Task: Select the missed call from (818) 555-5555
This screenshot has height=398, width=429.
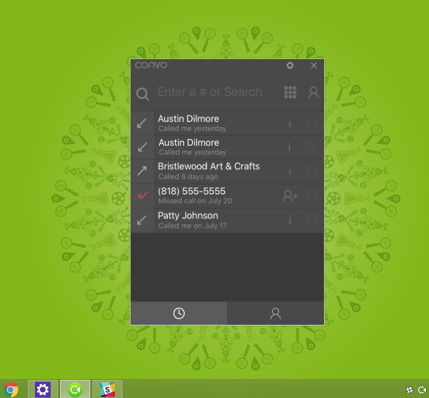Action: coord(209,196)
